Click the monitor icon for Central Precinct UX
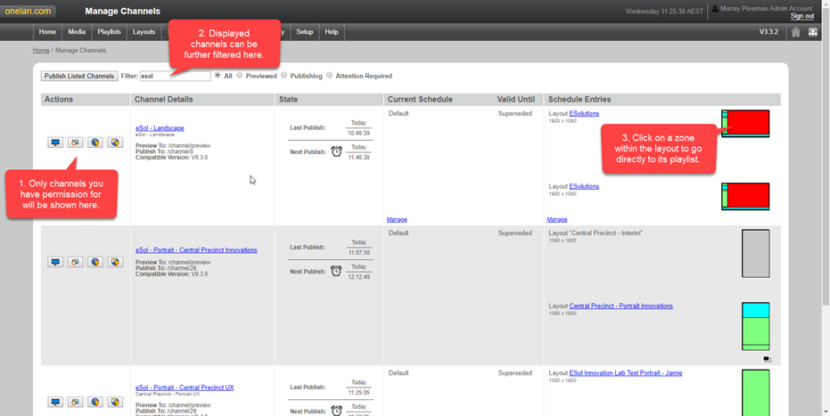The width and height of the screenshot is (830, 416). pos(55,402)
